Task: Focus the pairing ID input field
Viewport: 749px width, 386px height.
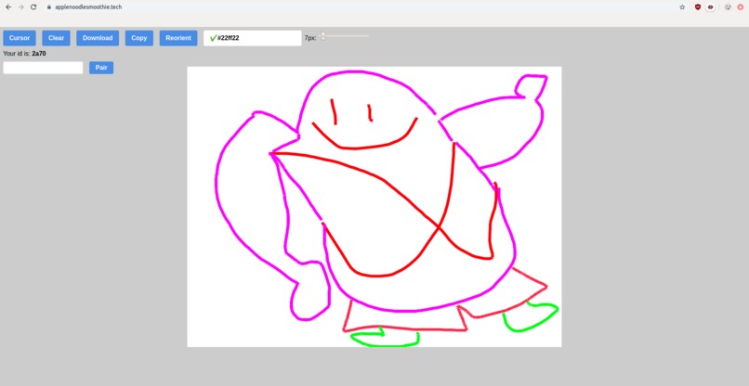Action: (x=43, y=68)
